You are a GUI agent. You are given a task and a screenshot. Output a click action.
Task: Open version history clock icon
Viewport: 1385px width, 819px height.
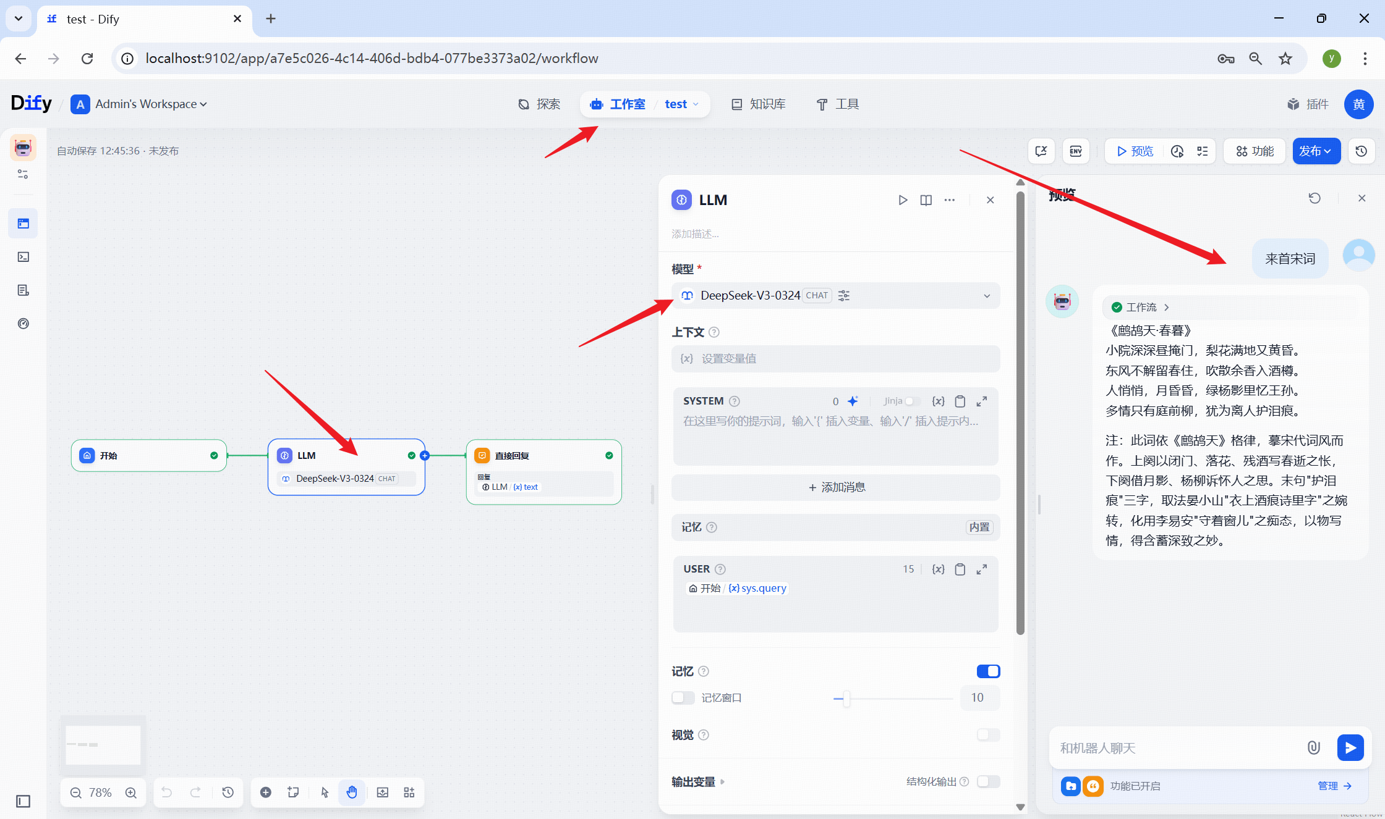click(x=1361, y=151)
